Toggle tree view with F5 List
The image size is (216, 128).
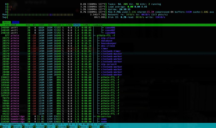tap(48, 127)
